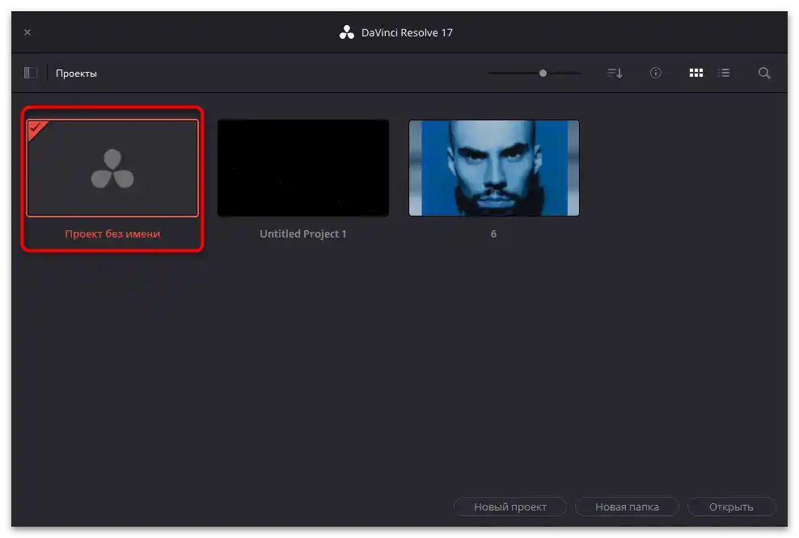Switch to list view

click(x=724, y=73)
